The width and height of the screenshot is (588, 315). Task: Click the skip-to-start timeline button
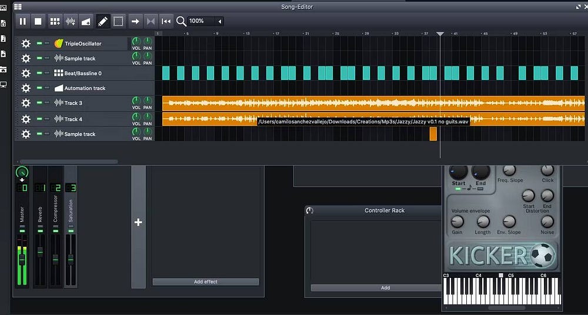pyautogui.click(x=166, y=21)
